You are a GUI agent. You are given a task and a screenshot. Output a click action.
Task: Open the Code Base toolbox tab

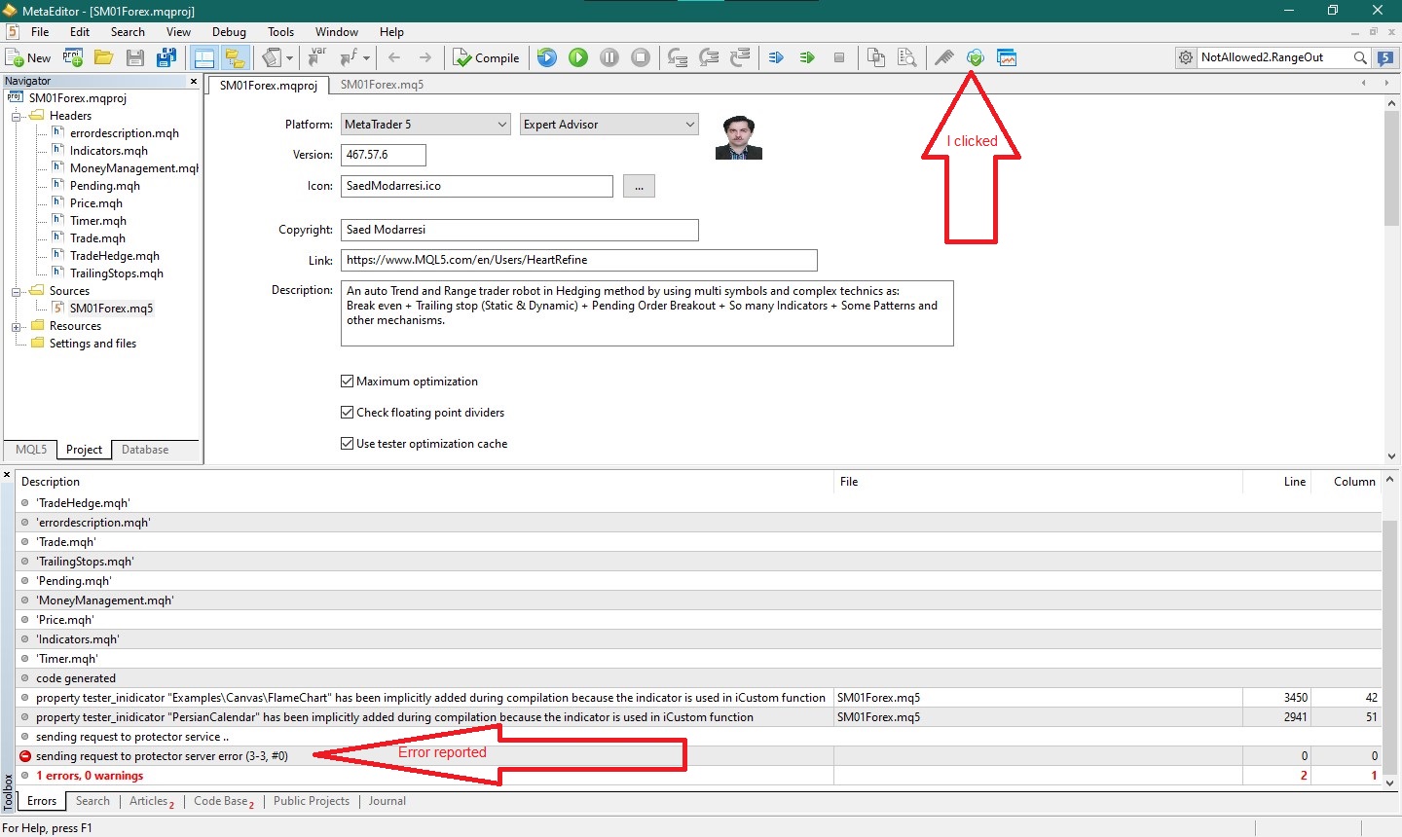click(224, 801)
